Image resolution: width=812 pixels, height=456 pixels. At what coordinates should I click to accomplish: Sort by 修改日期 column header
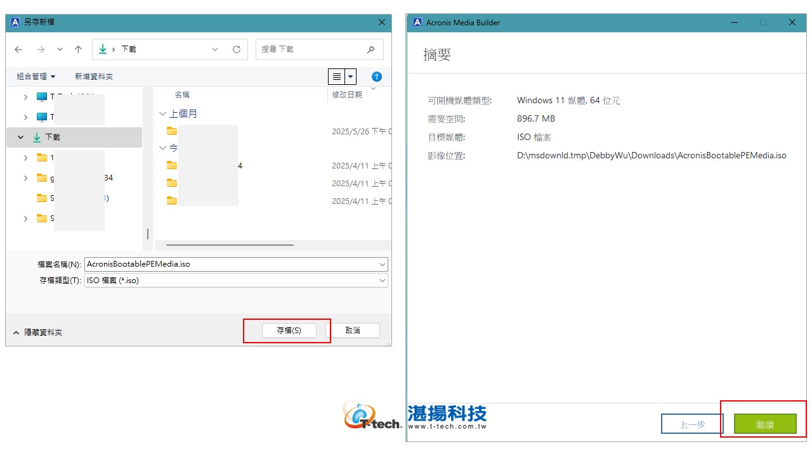(x=347, y=94)
